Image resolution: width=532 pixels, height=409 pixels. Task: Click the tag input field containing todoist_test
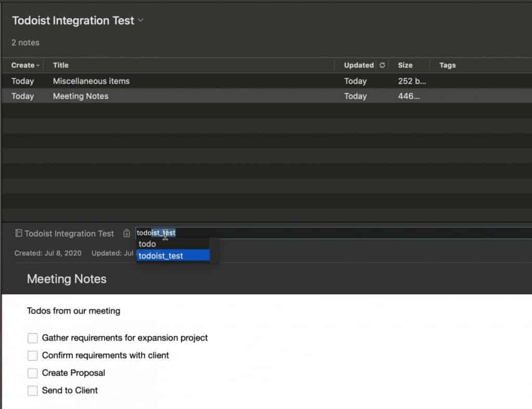point(334,233)
